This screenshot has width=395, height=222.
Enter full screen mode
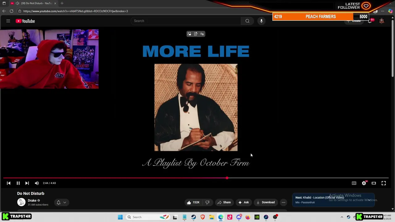(384, 183)
